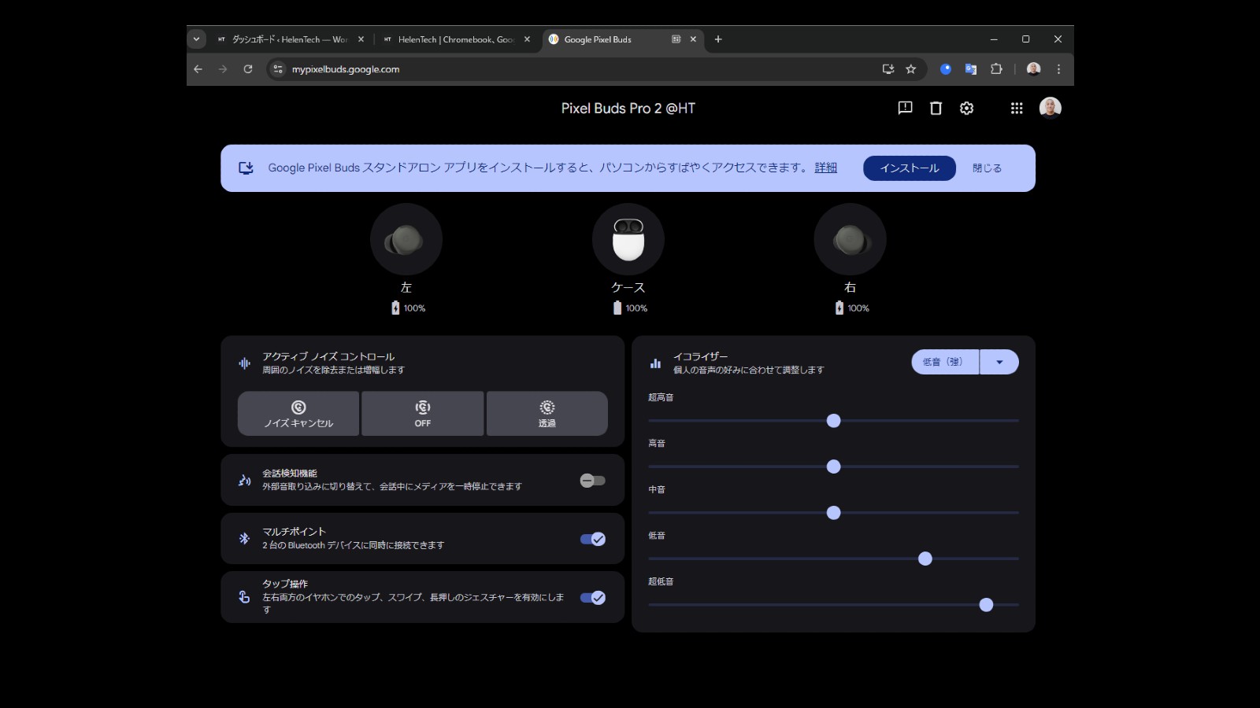This screenshot has height=708, width=1260.
Task: Select ノイズキャンセル mode
Action: point(298,414)
